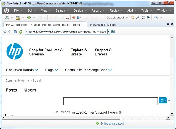Image resolution: width=176 pixels, height=129 pixels.
Task: Expand the Blogs menu
Action: (x=51, y=70)
